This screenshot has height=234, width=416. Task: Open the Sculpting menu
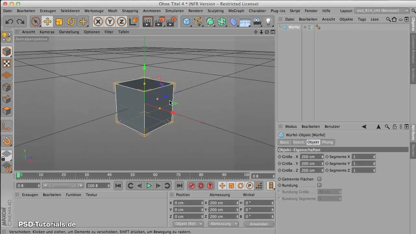point(215,11)
